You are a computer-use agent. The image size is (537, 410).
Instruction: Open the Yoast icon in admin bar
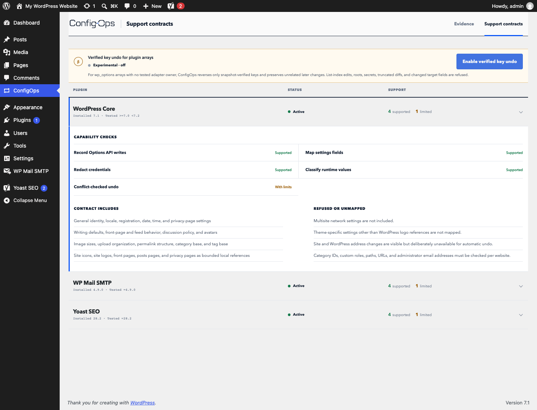[171, 6]
